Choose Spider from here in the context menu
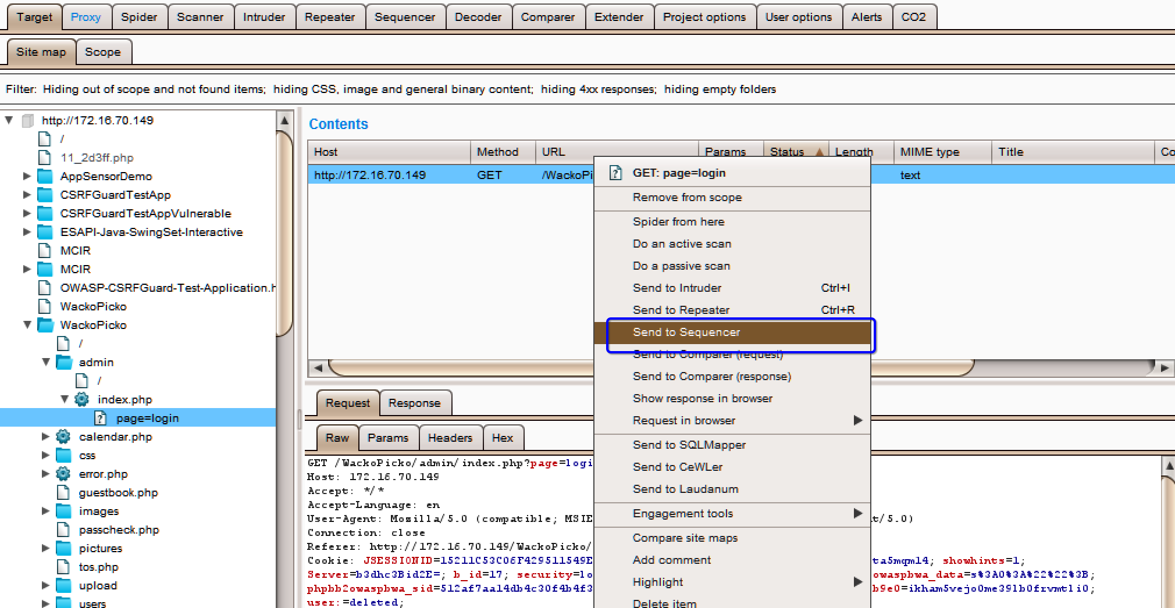This screenshot has width=1175, height=608. point(678,221)
